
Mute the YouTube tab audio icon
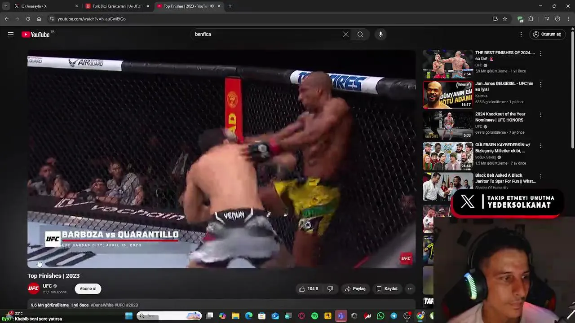point(212,6)
